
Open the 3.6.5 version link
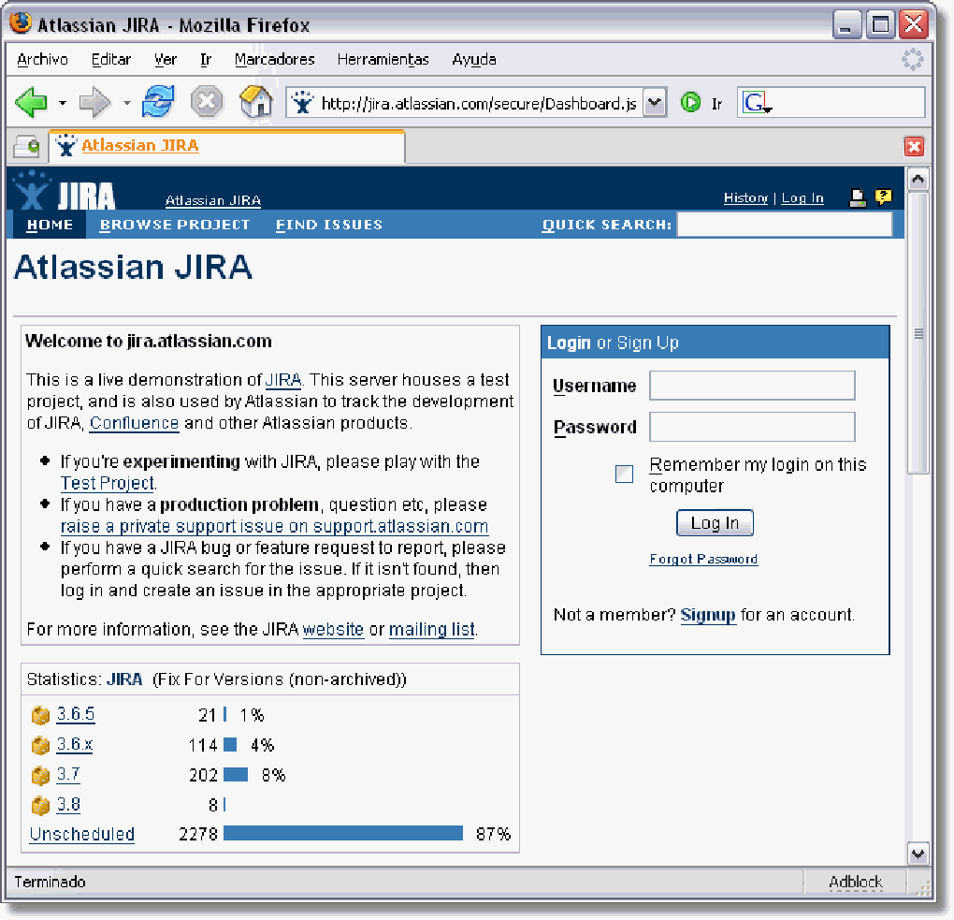coord(76,713)
